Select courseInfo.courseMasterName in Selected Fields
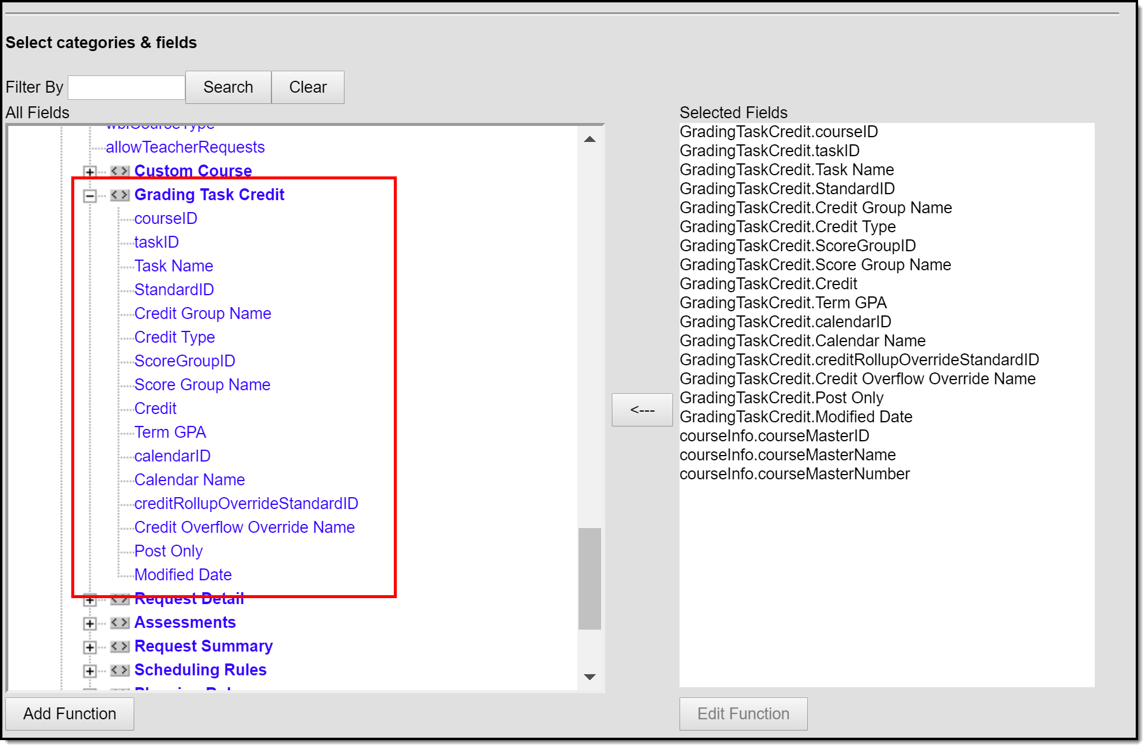1147x749 pixels. pos(787,454)
